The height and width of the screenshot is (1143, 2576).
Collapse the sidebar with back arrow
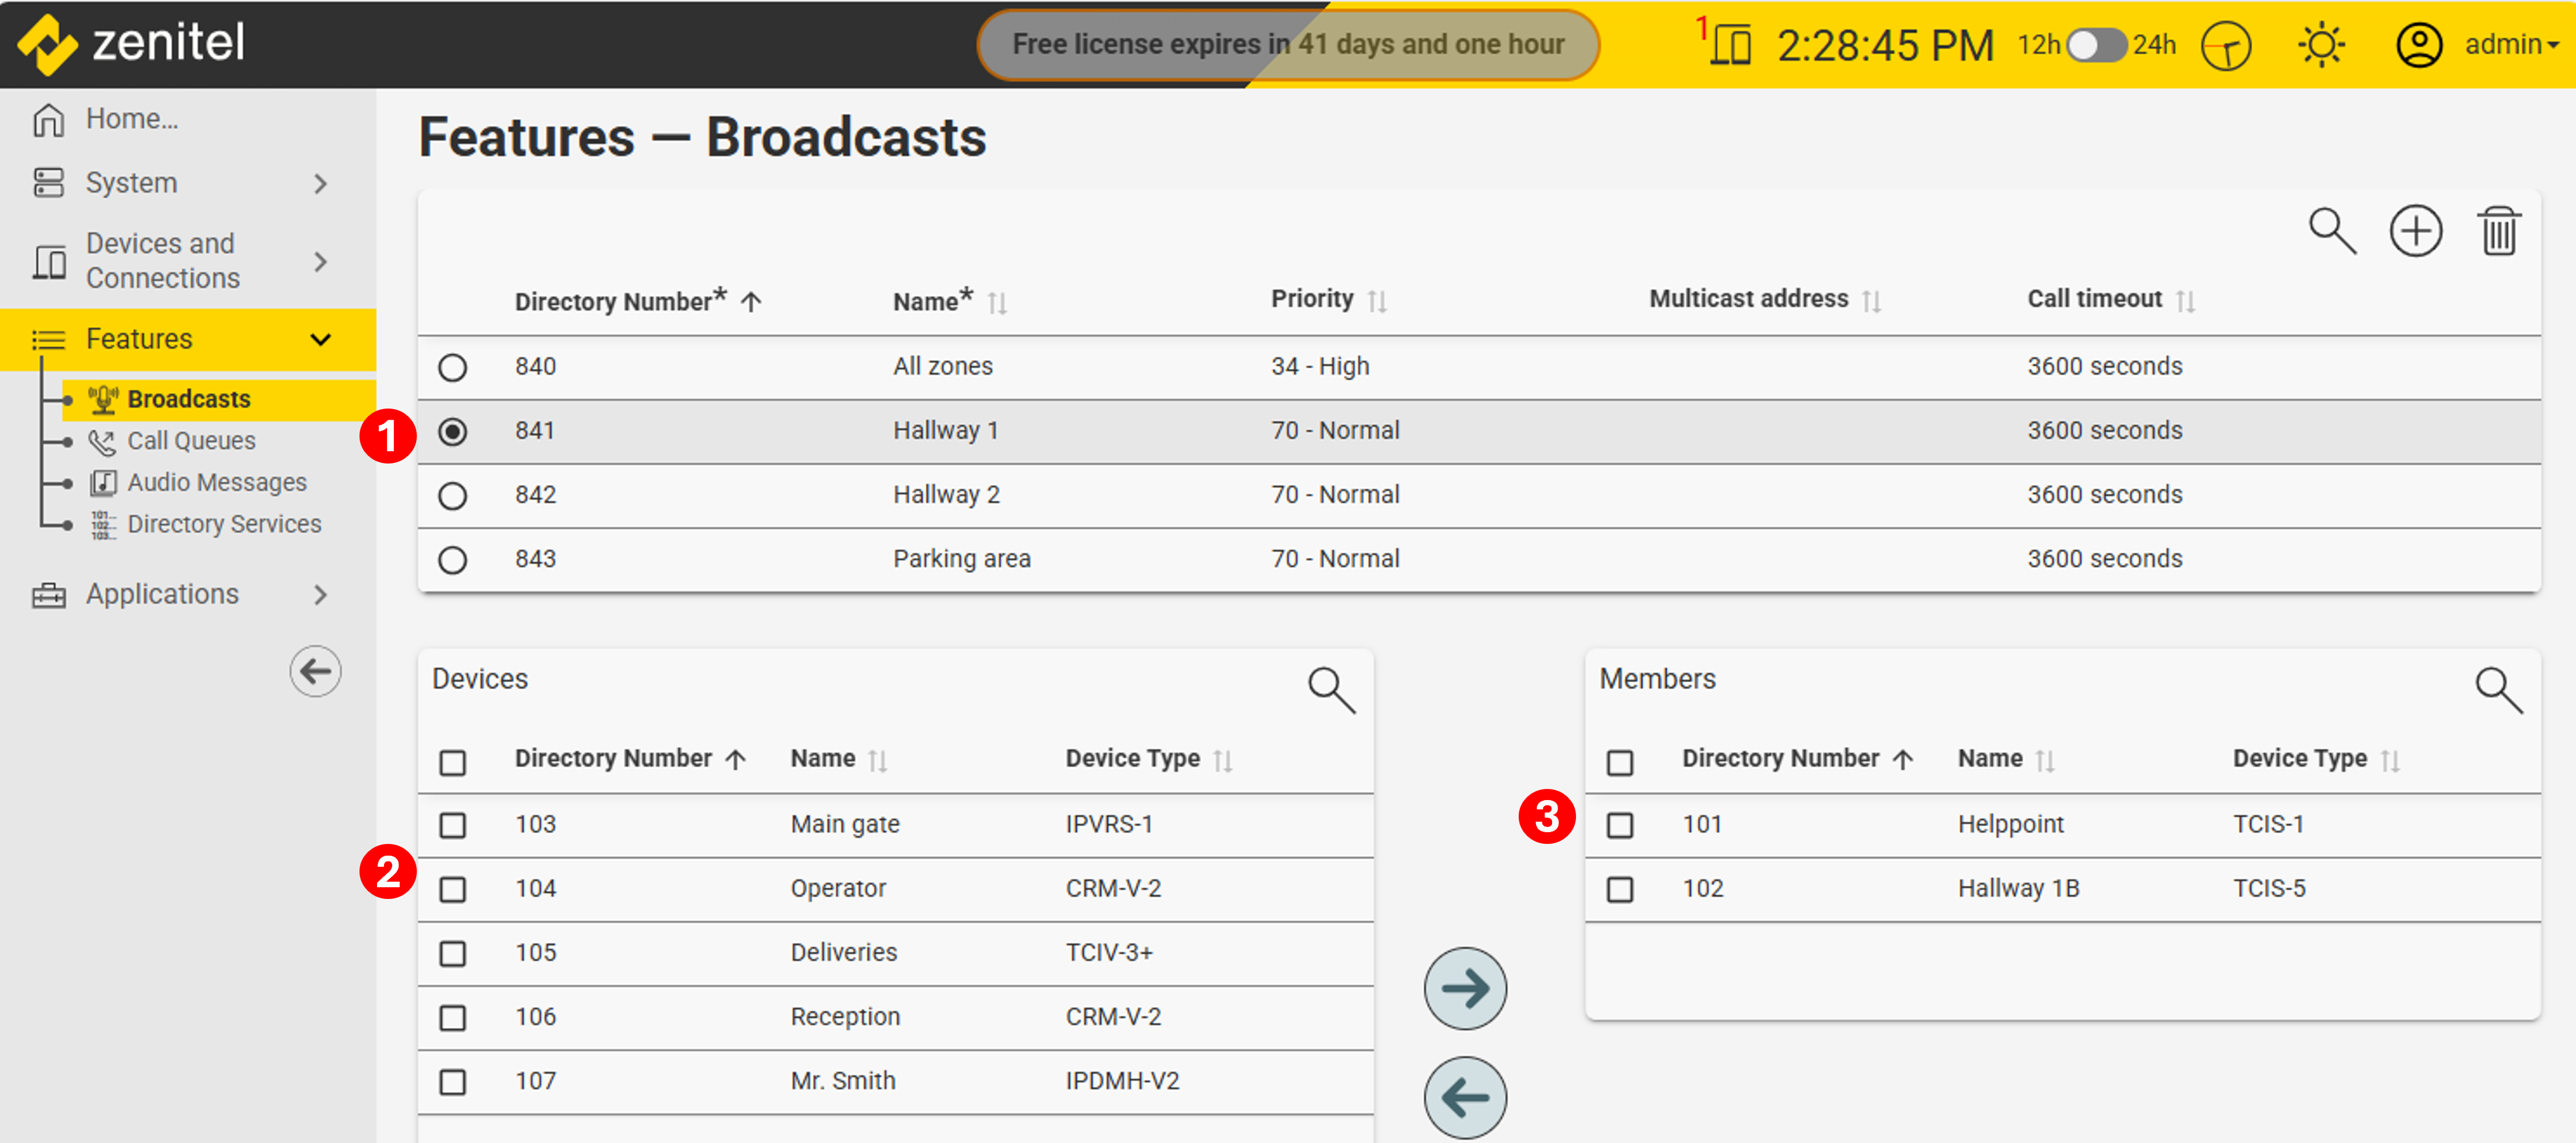(x=315, y=670)
